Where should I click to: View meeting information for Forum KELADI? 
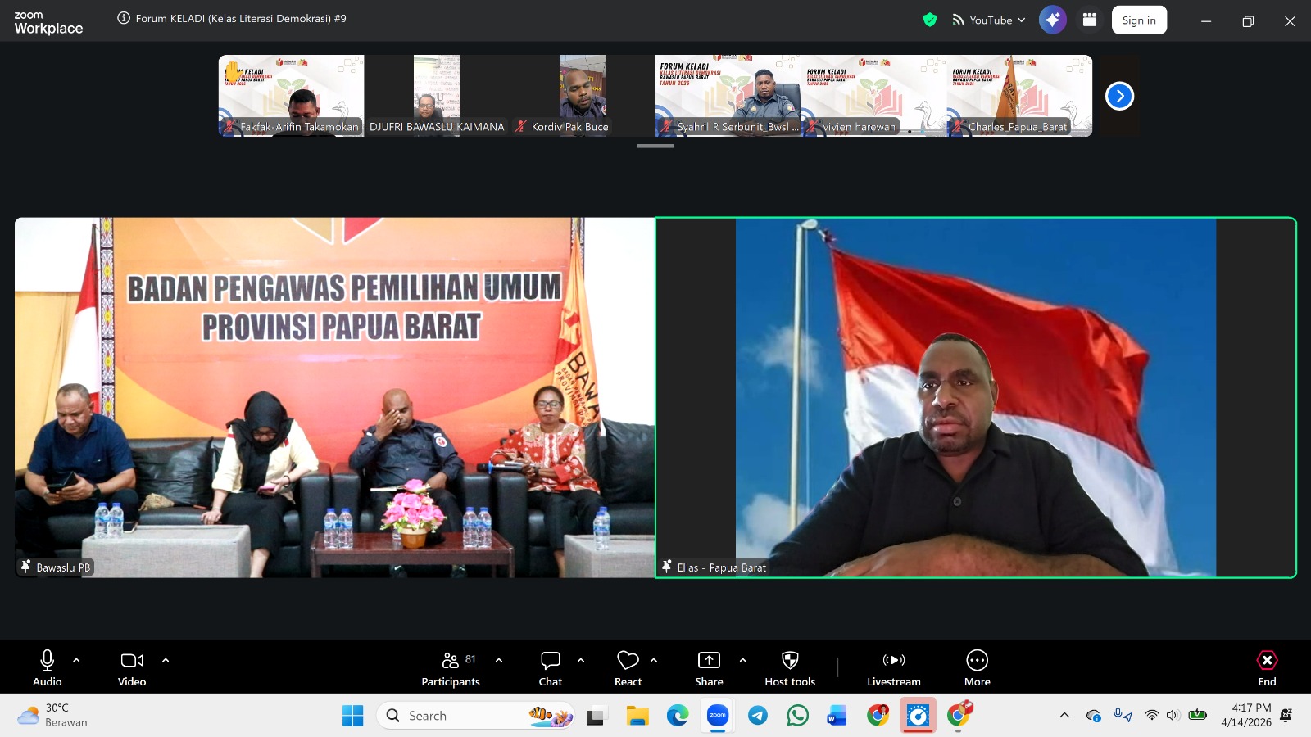tap(122, 19)
